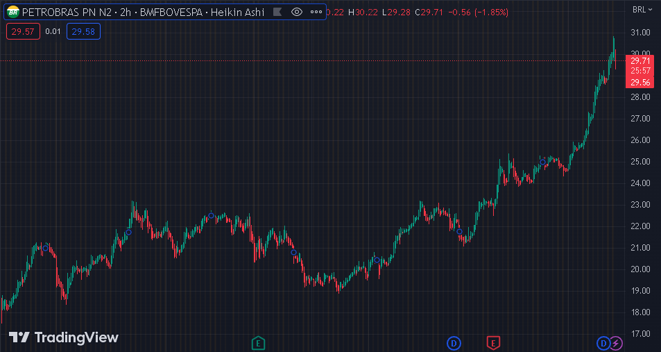Screen dimensions: 661x352
Task: Toggle the eye visibility icon in legend
Action: point(297,12)
